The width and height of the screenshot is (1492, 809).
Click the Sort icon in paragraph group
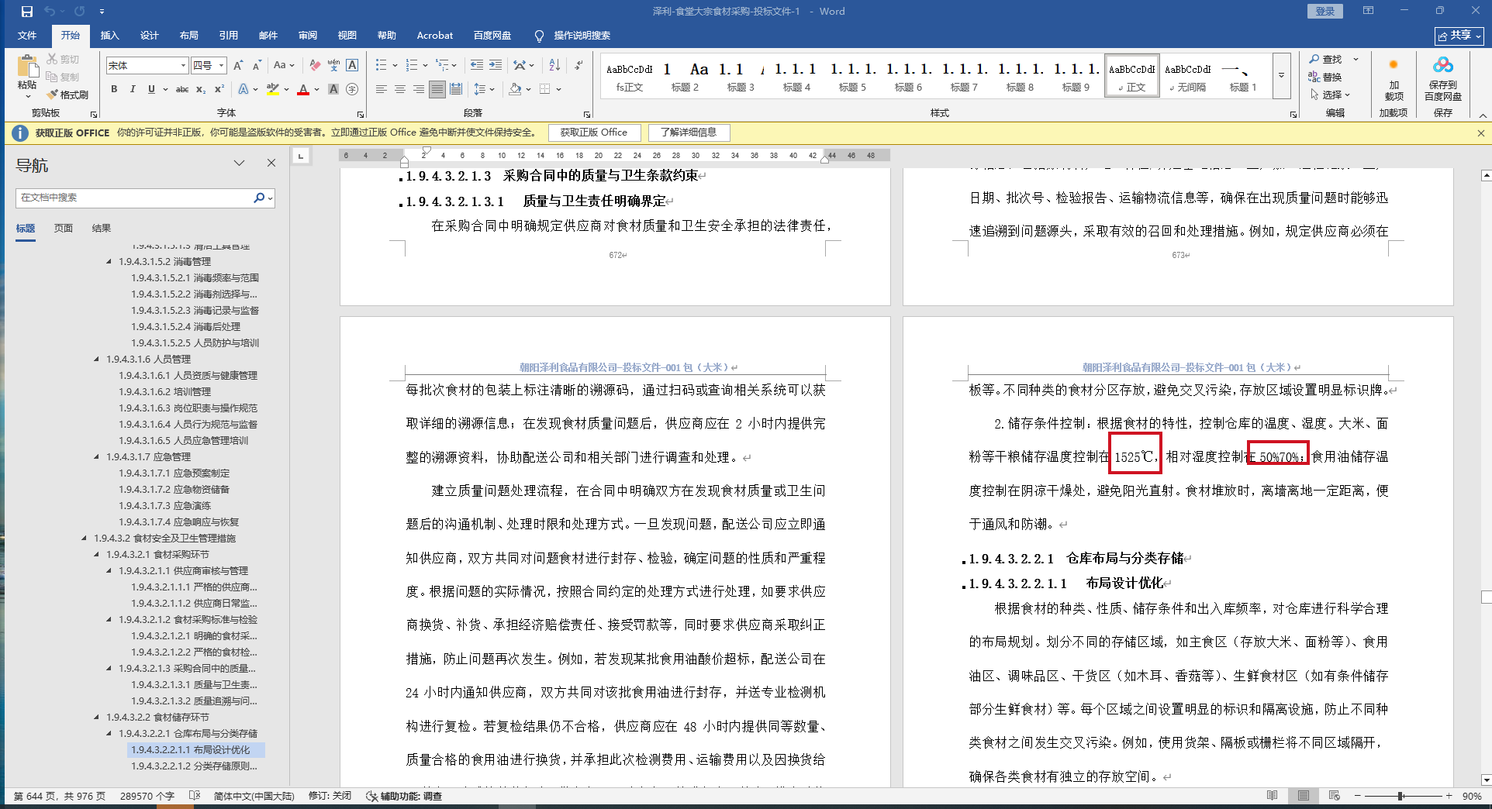[x=554, y=65]
